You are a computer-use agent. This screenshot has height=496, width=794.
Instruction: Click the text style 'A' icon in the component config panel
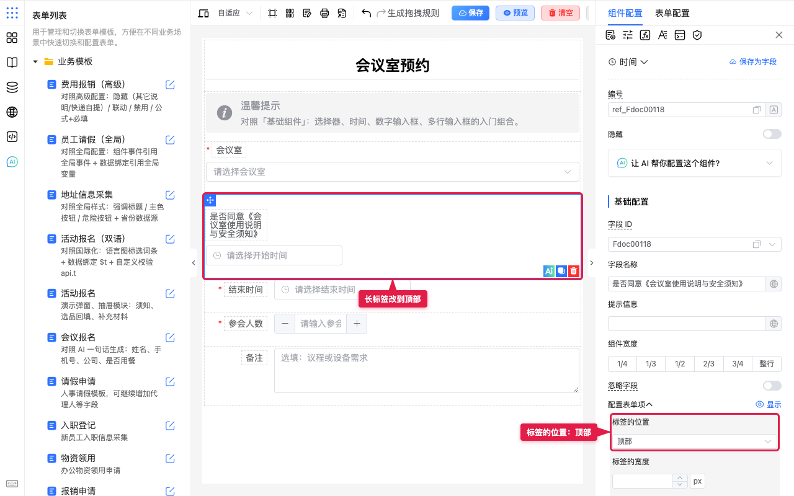tap(662, 35)
